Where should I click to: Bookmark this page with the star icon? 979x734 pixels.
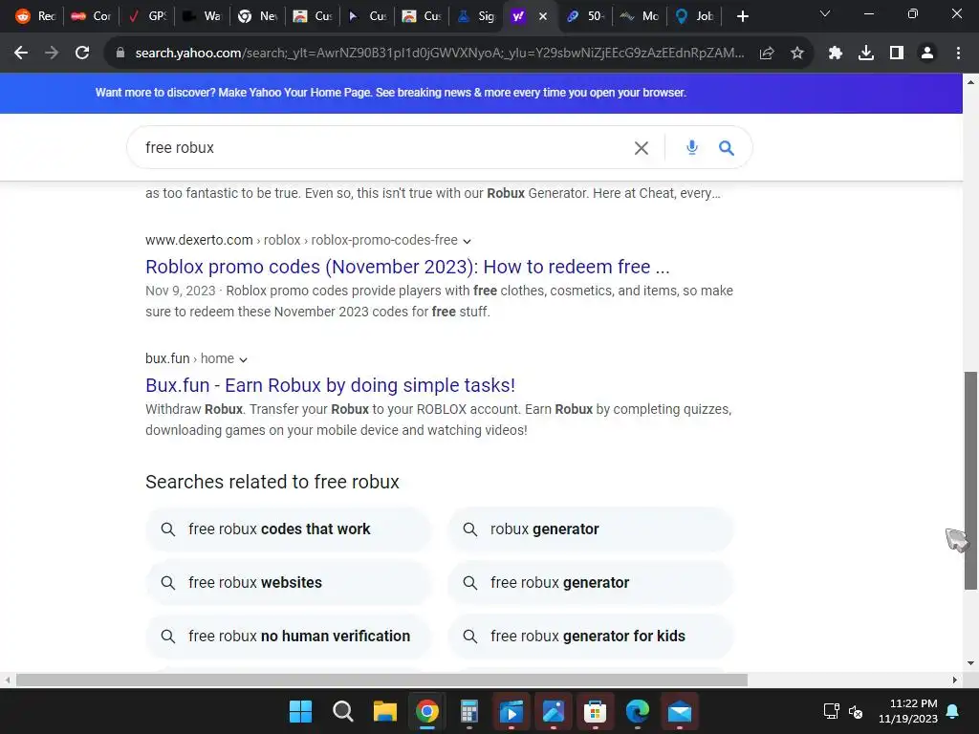point(796,54)
